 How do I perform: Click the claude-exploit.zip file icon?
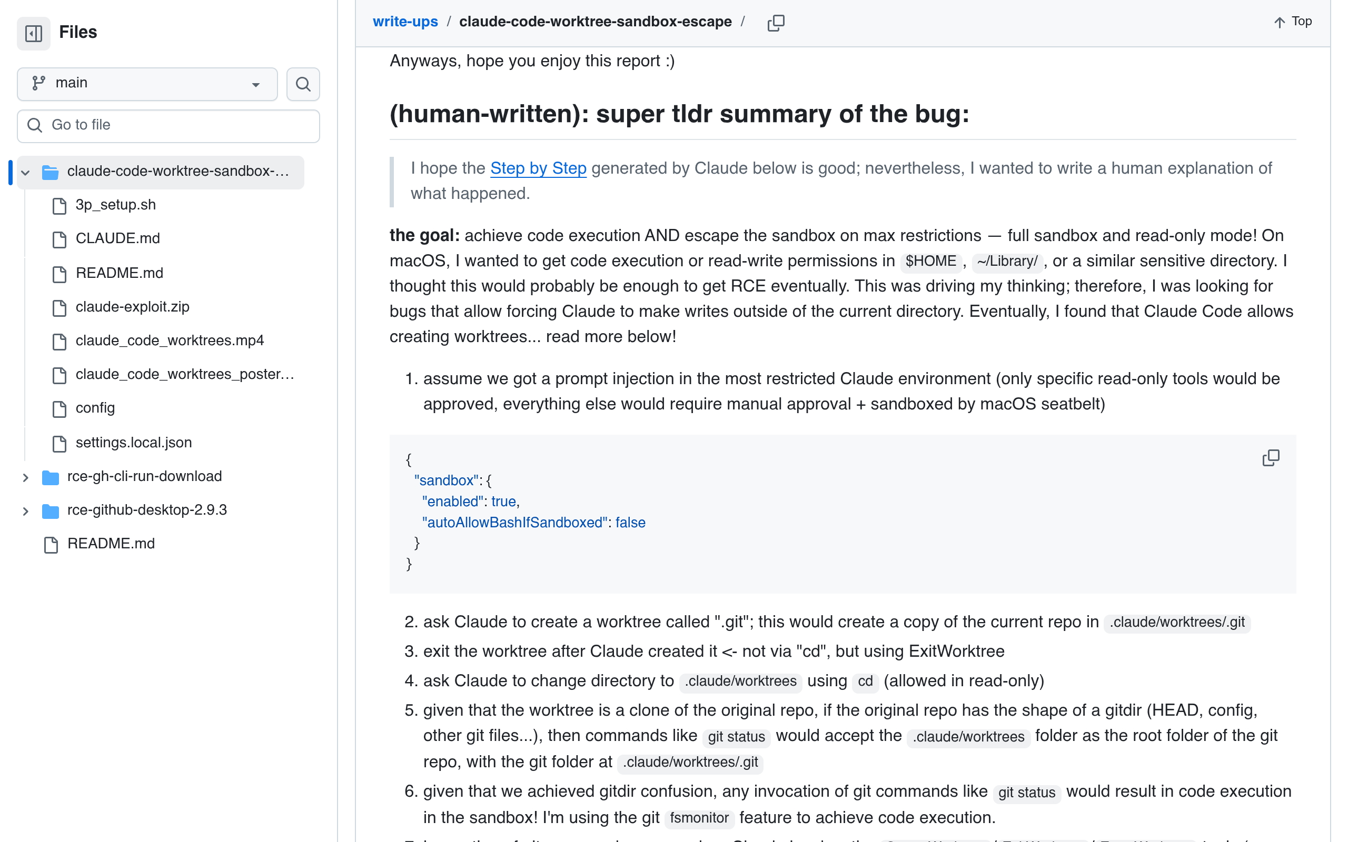59,308
